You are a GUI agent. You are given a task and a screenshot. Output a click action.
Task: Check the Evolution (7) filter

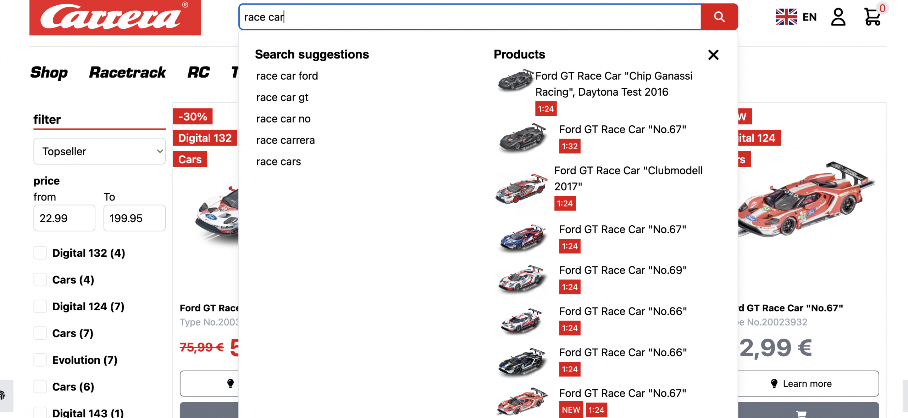tap(40, 360)
